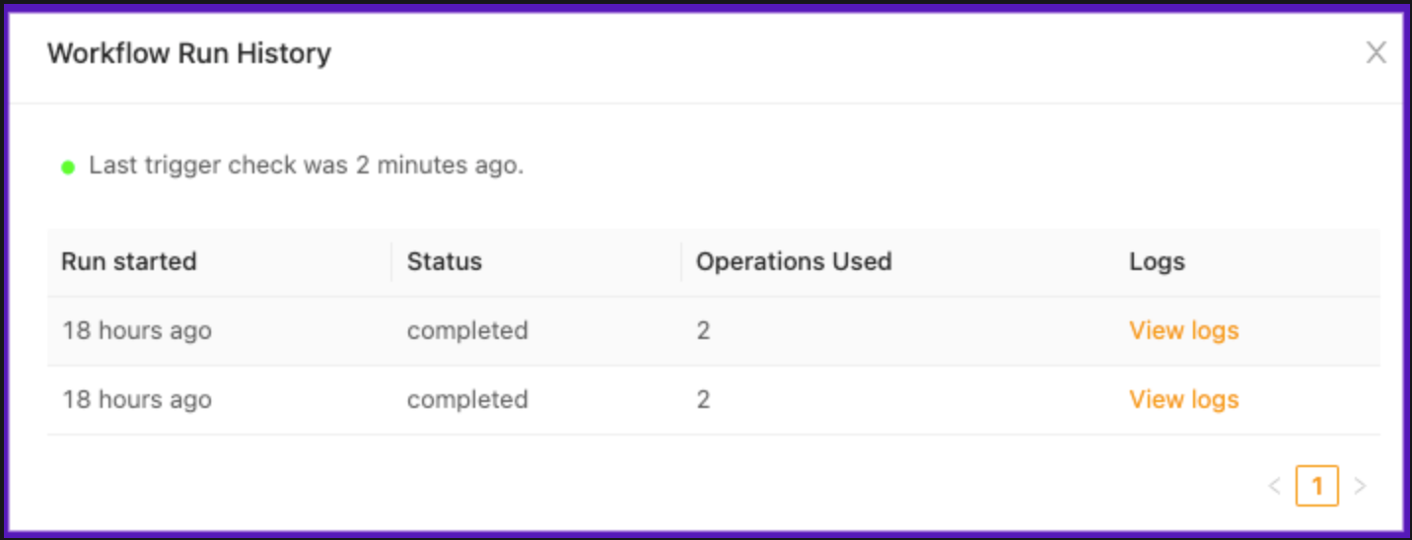Select the first row's 18 hours ago cell
Image resolution: width=1412 pixels, height=540 pixels.
pos(137,331)
